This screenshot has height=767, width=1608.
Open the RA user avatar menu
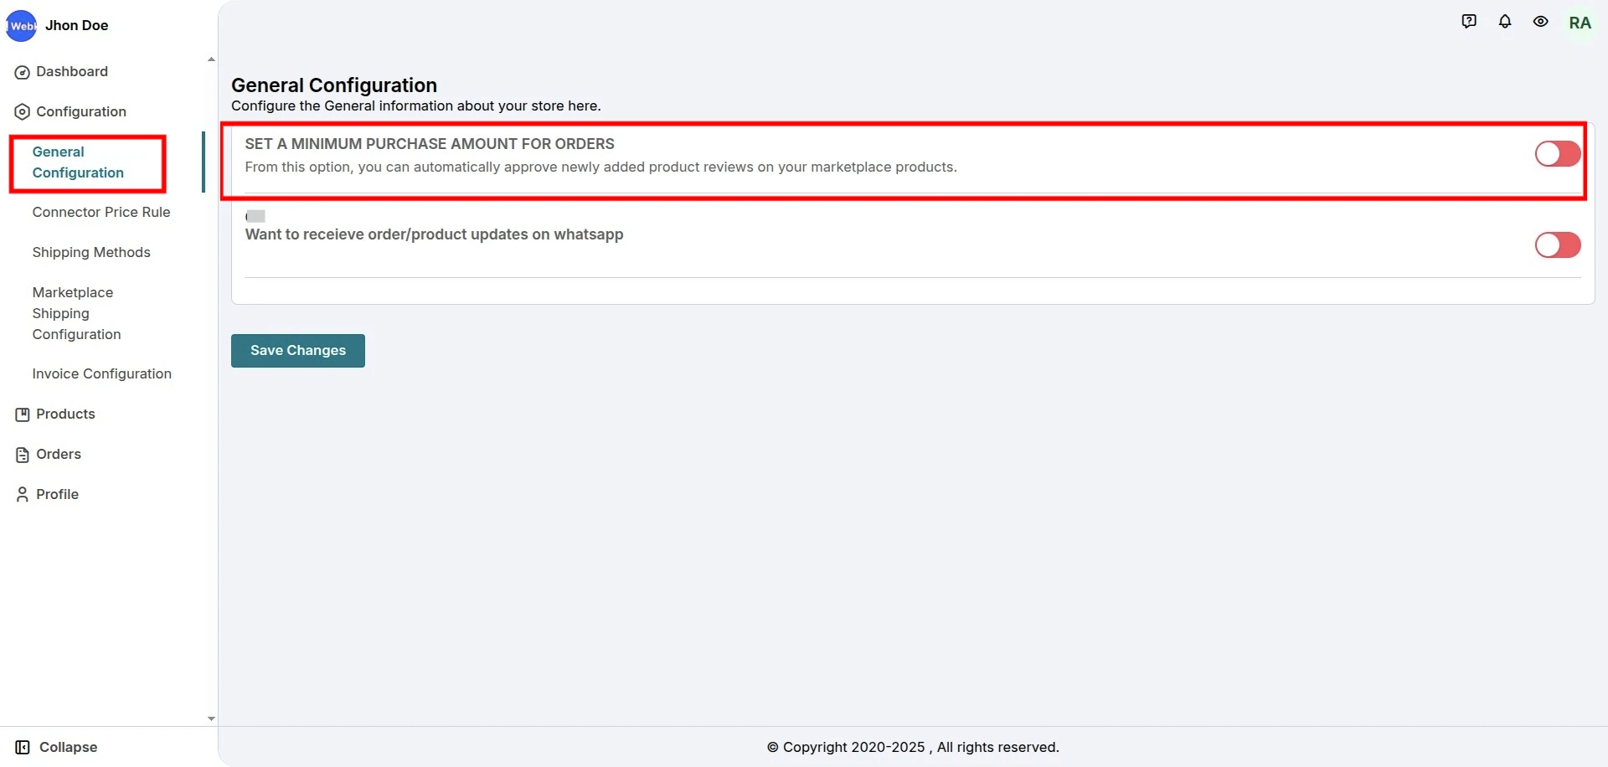click(x=1580, y=23)
